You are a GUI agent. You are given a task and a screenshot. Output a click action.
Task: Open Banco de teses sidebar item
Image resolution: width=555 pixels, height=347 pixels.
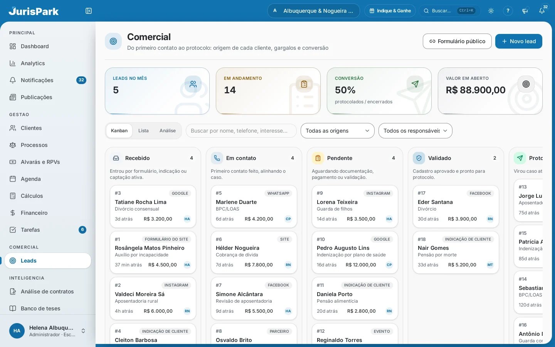tap(48, 308)
